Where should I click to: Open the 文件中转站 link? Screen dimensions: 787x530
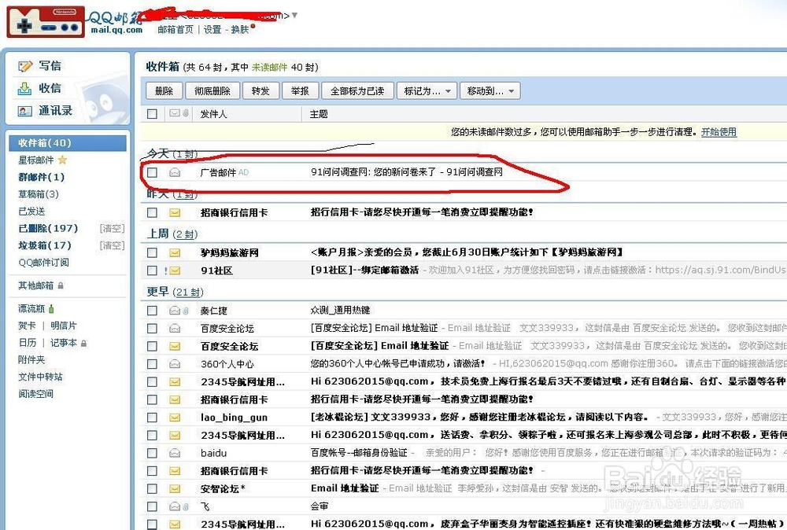coord(40,377)
